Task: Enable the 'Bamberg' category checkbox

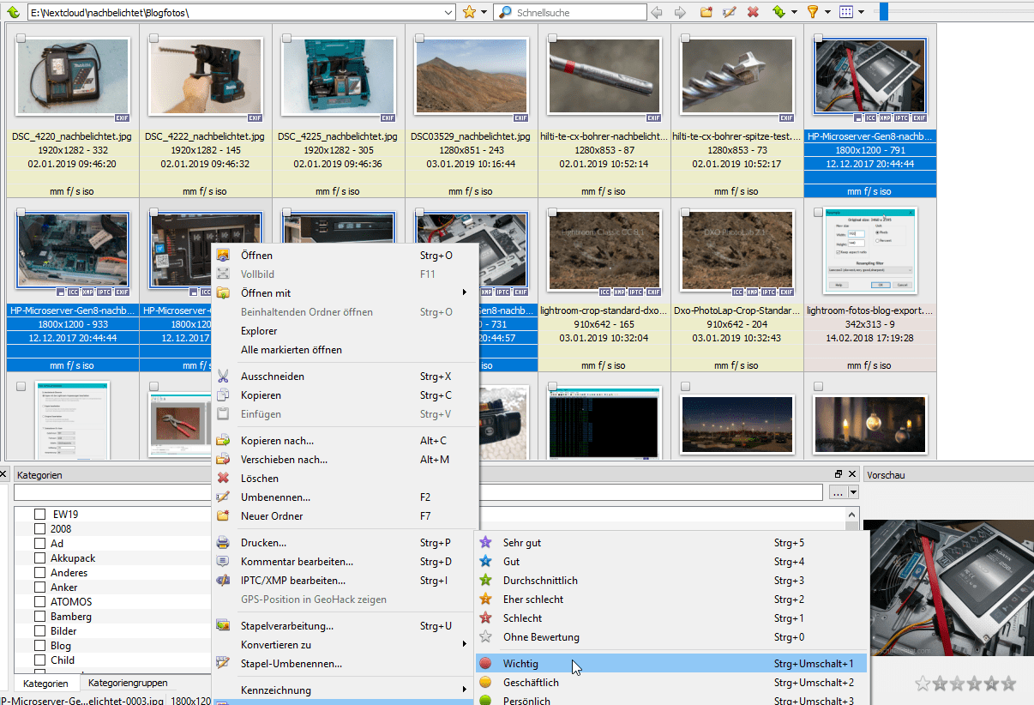Action: click(x=39, y=617)
